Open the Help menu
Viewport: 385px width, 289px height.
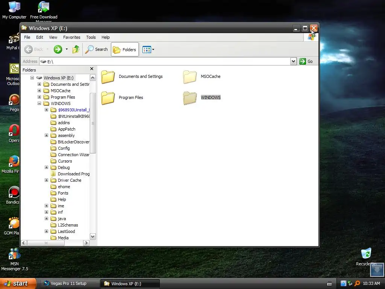pos(106,37)
